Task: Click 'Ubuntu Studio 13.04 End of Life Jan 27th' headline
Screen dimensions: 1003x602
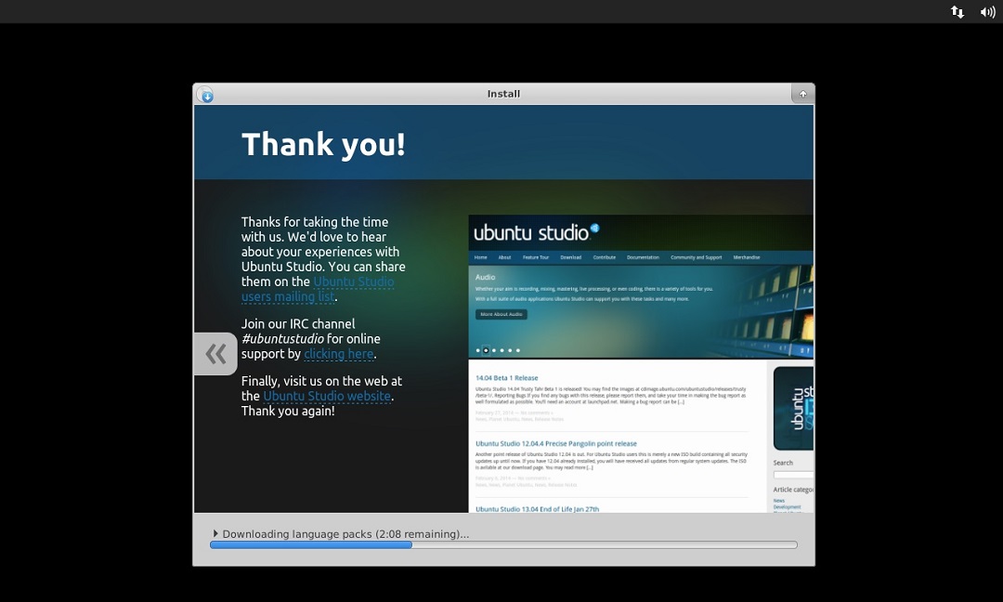Action: coord(538,509)
